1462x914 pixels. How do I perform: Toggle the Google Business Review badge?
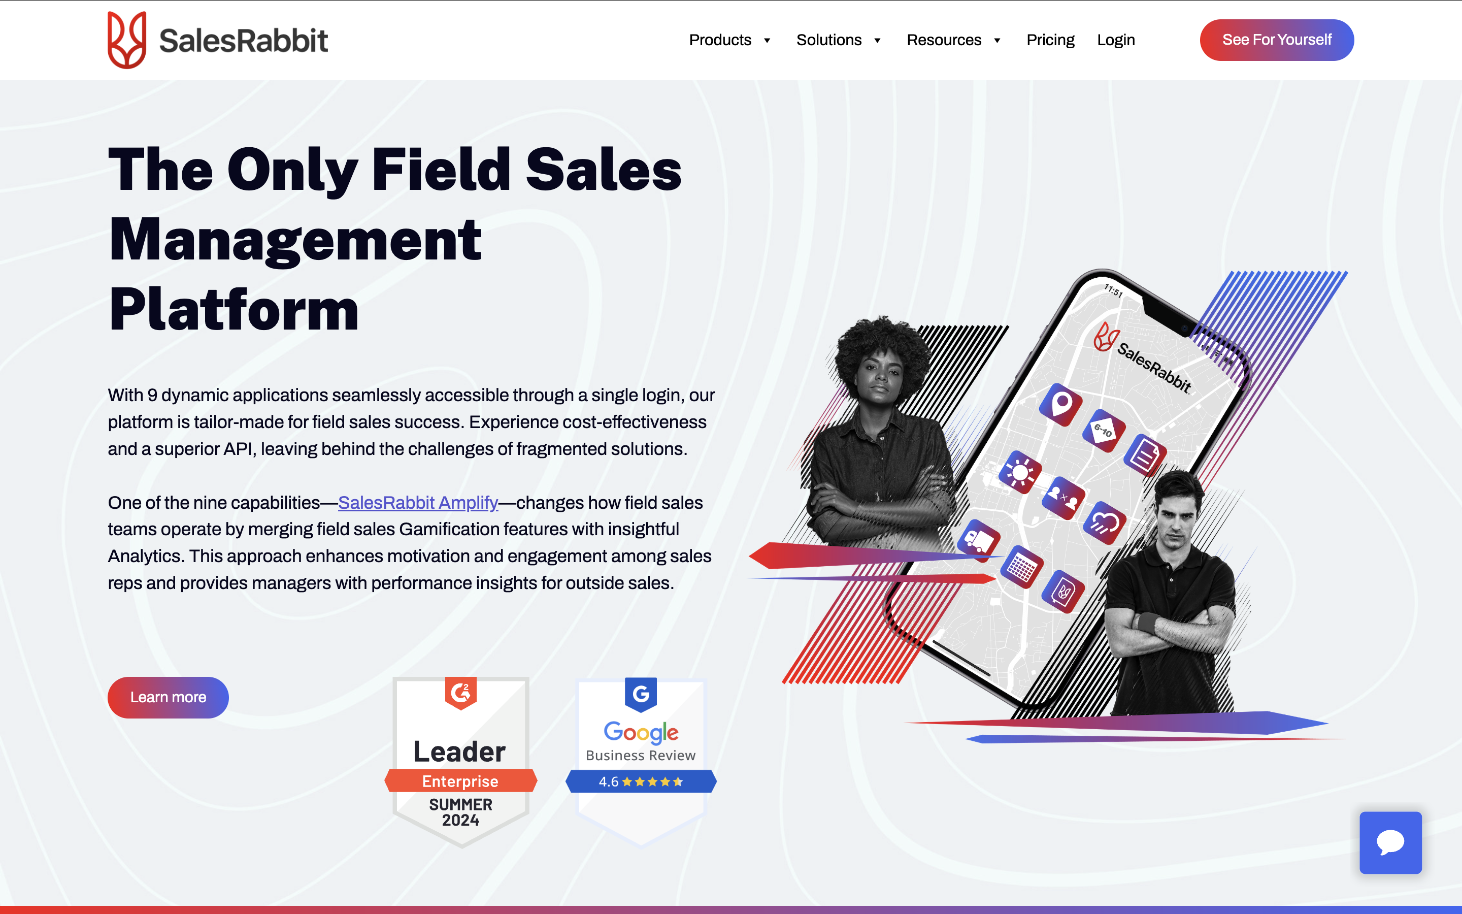click(641, 747)
